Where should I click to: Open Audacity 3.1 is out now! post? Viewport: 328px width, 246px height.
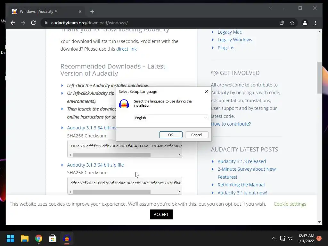pyautogui.click(x=242, y=193)
